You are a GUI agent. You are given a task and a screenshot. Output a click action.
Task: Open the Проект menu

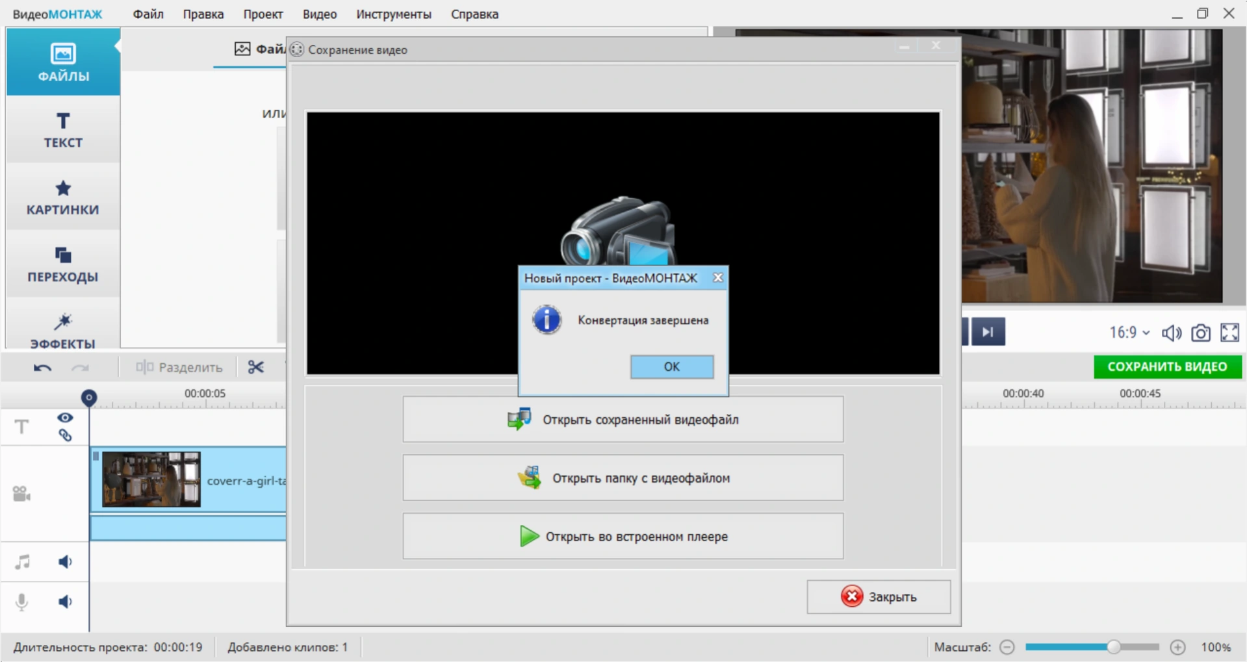coord(263,14)
